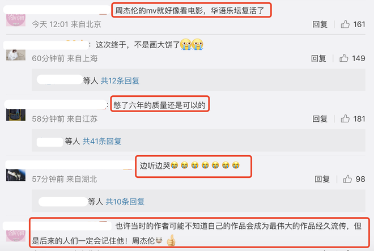Screen dimensions: 374x251
Task: Open avatar of the 上海 commenter
Action: (16, 55)
